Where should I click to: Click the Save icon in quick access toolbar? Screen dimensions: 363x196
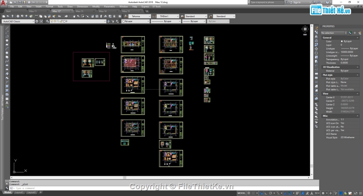[20, 2]
